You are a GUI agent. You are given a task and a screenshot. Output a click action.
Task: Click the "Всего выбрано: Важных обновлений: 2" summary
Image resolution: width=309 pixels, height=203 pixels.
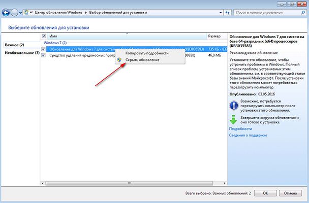[218, 193]
